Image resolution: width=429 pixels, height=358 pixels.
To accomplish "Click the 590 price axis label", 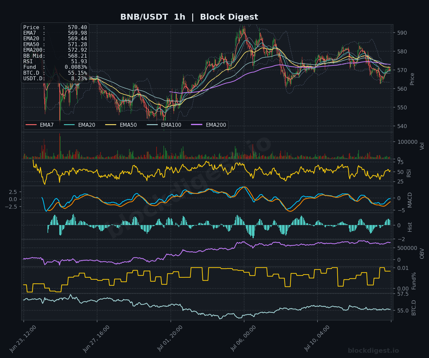I will click(402, 33).
